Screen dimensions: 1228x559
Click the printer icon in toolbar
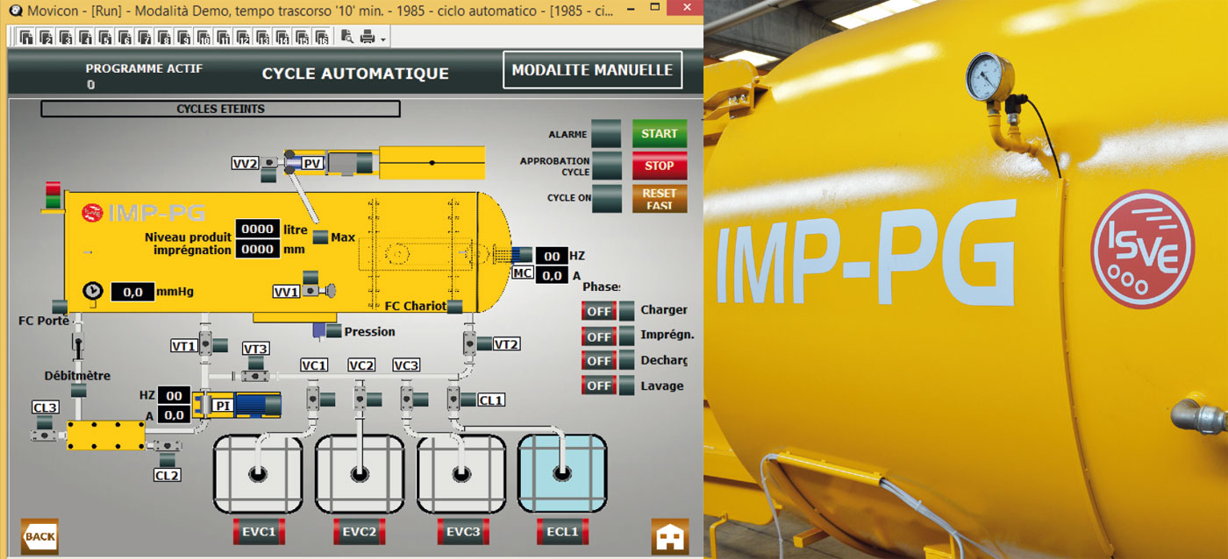368,37
